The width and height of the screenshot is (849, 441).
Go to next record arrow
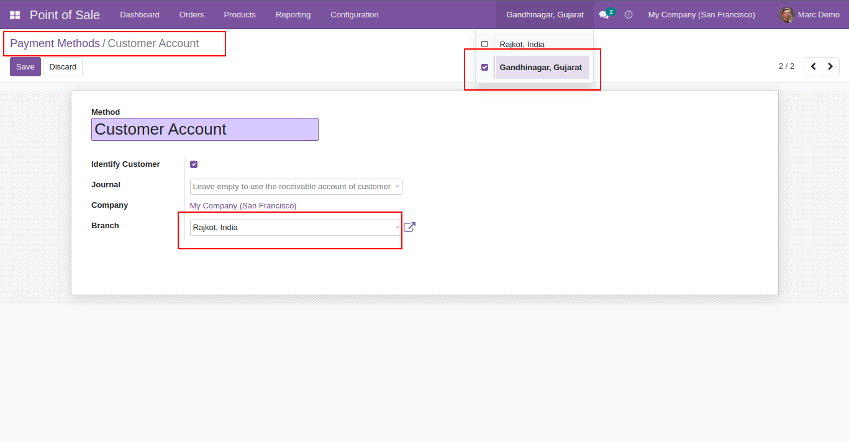point(830,66)
